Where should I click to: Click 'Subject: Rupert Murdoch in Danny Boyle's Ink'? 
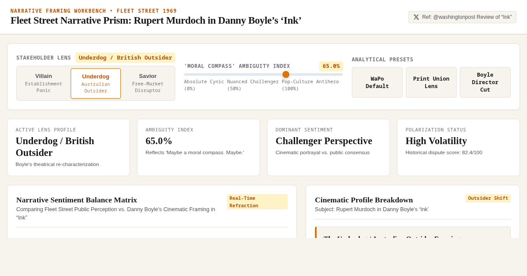click(x=372, y=209)
